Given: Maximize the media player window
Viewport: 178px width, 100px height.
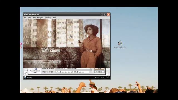Looking at the screenshot, I should (x=105, y=15).
